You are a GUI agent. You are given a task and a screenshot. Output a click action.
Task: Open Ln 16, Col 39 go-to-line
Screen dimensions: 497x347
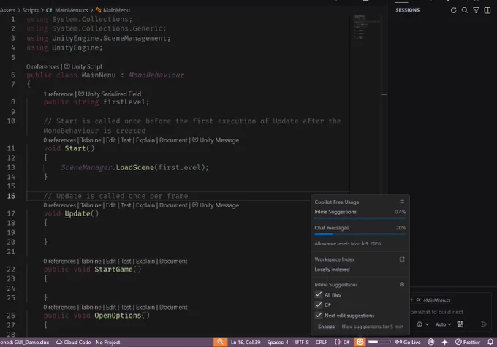246,342
